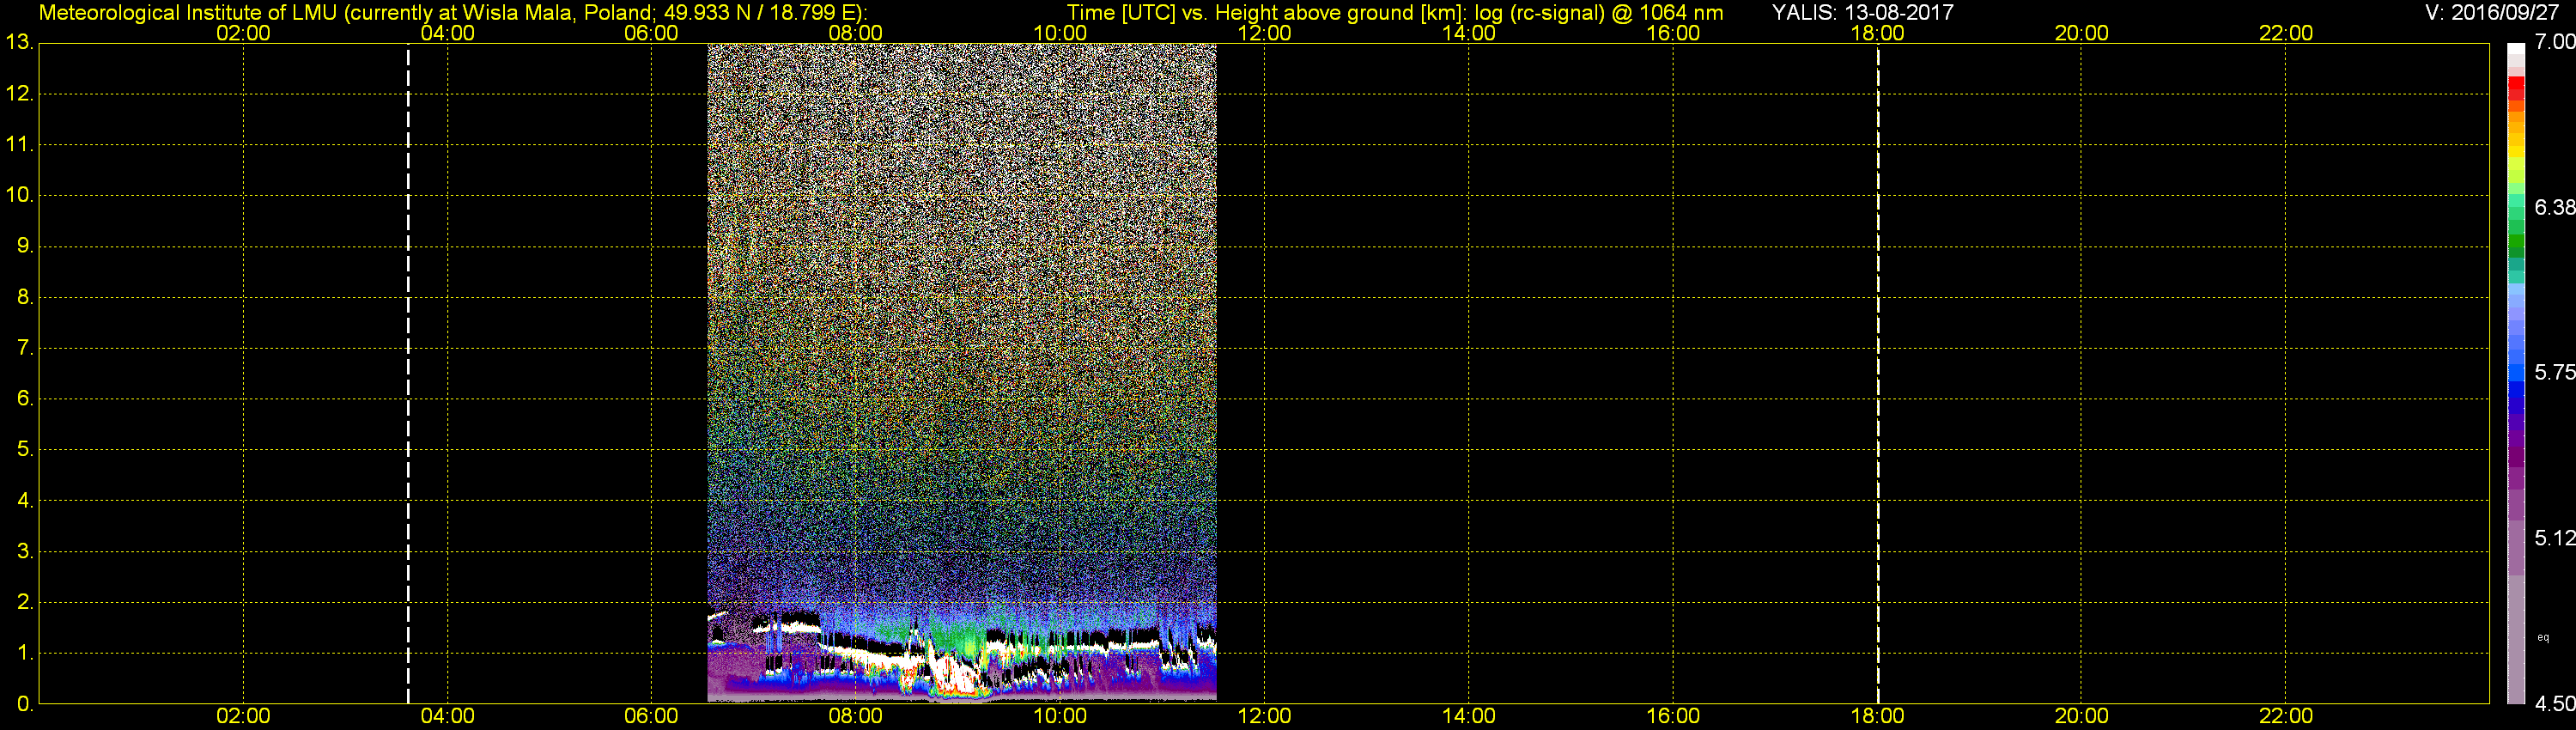Click the white dashed vertical marker at 18:00
The image size is (2576, 730).
click(1878, 373)
